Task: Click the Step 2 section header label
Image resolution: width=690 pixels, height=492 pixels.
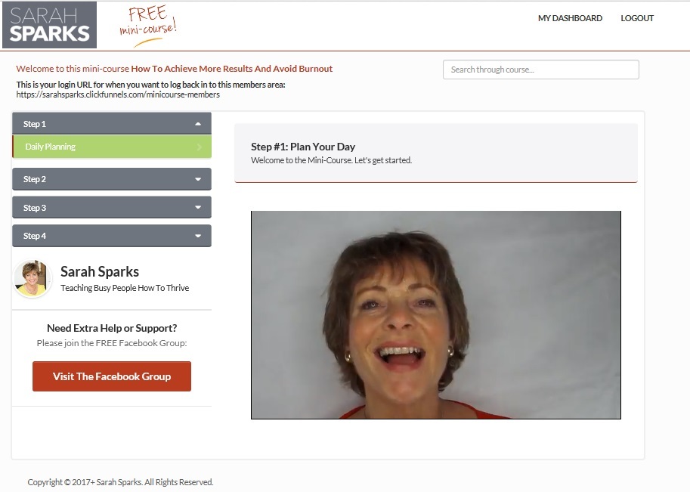Action: [34, 179]
